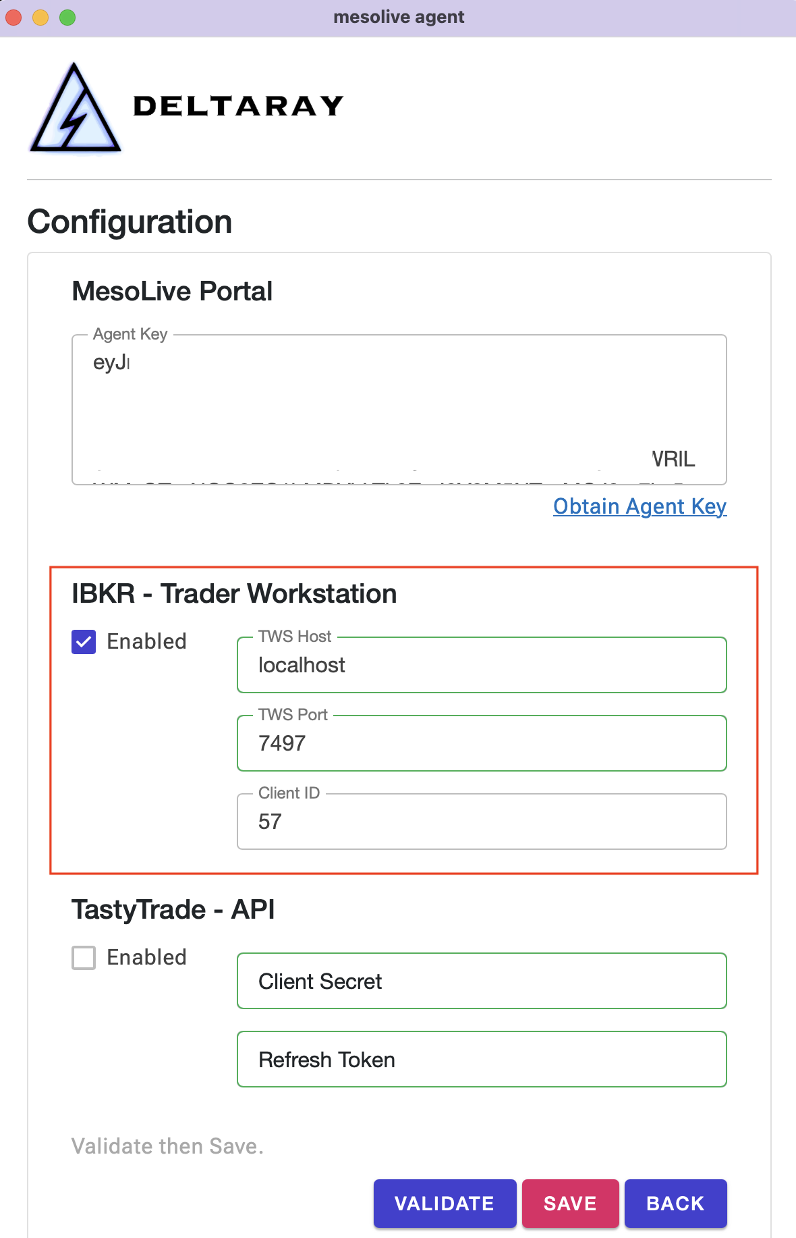Minimize the window with the yellow button
This screenshot has height=1238, width=796.
40,18
